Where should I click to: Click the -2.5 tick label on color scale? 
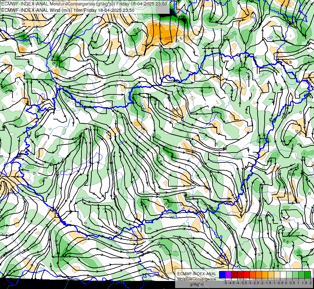pyautogui.click(x=256, y=283)
